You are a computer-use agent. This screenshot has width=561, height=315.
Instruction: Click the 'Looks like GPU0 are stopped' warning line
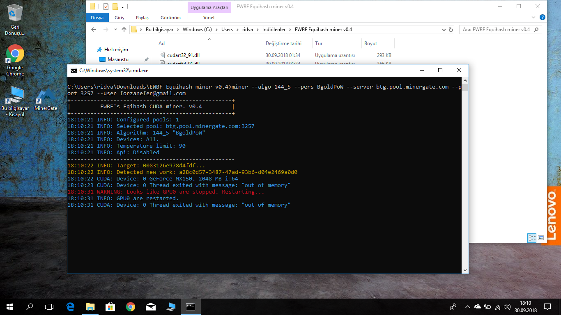click(x=166, y=192)
